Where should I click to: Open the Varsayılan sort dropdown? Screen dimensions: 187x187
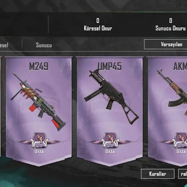point(166,44)
